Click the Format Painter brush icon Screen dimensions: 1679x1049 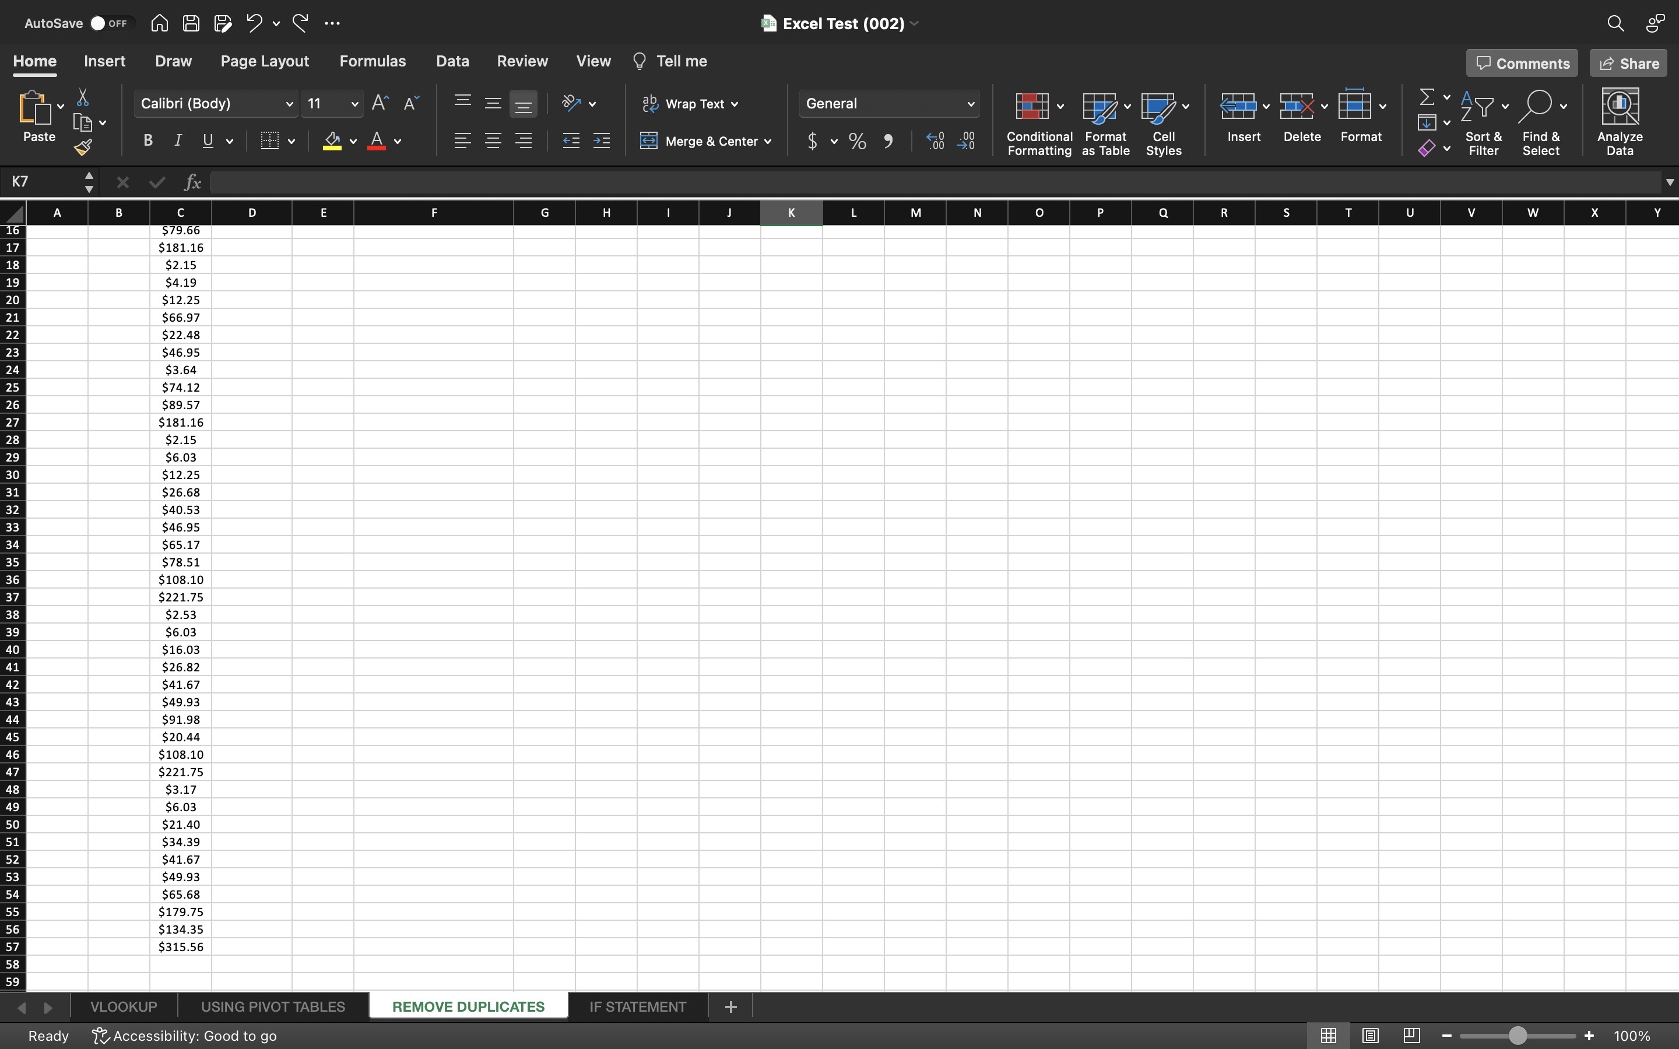(83, 147)
